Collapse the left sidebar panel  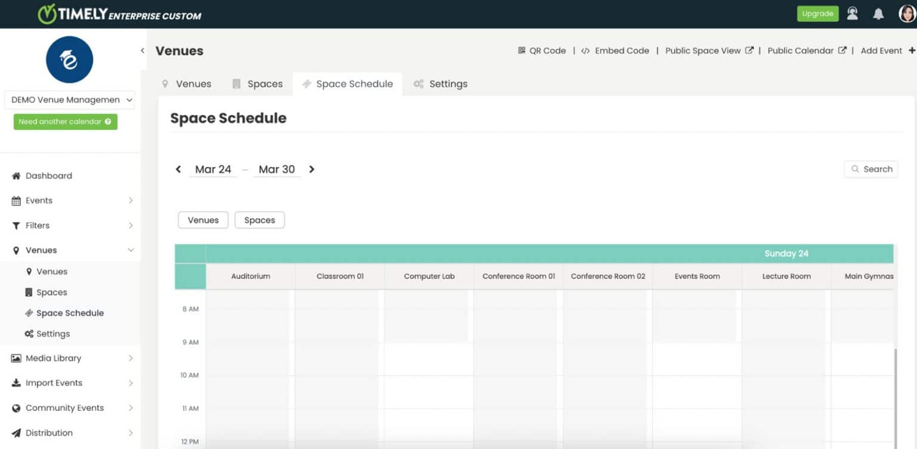point(143,51)
